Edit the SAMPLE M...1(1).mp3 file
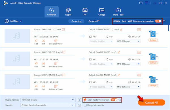Screen dimensions: 170x110 click(36, 42)
